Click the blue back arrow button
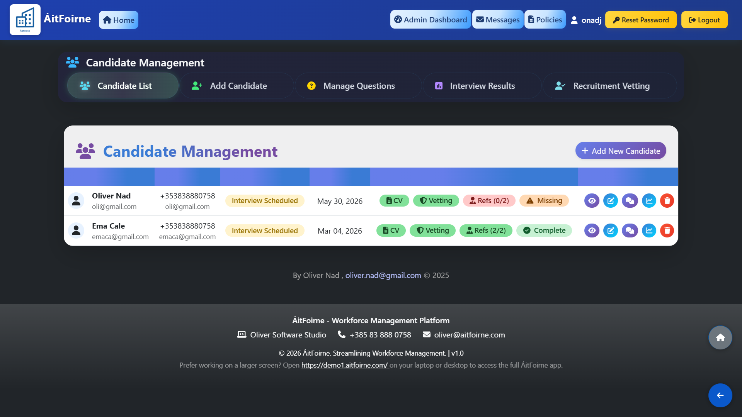 [720, 395]
